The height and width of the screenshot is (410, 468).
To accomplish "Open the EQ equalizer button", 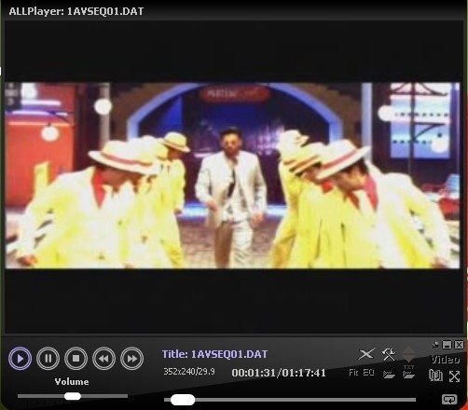I will point(368,373).
